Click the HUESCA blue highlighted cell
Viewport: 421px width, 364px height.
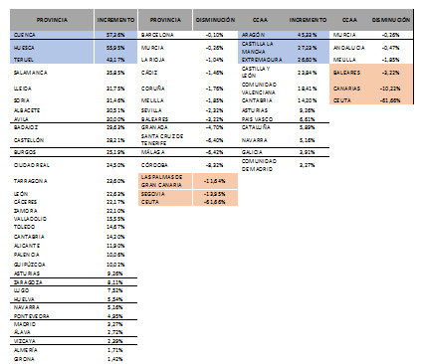52,48
